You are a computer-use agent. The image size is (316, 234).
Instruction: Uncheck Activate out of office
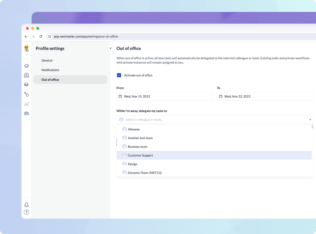[119, 75]
